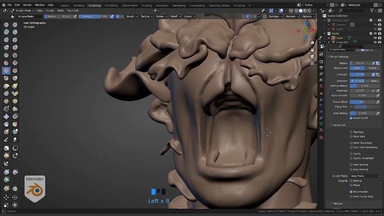
Task: Click the viewport zoom magnifier gizmo
Action: [x=312, y=43]
